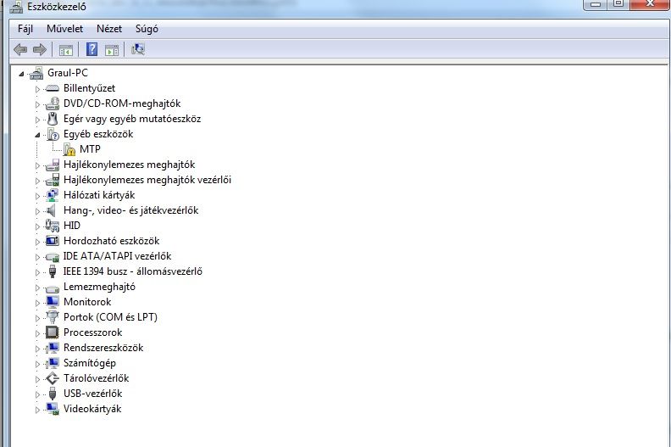Click the IEEE 1394 bus plug icon

[53, 271]
